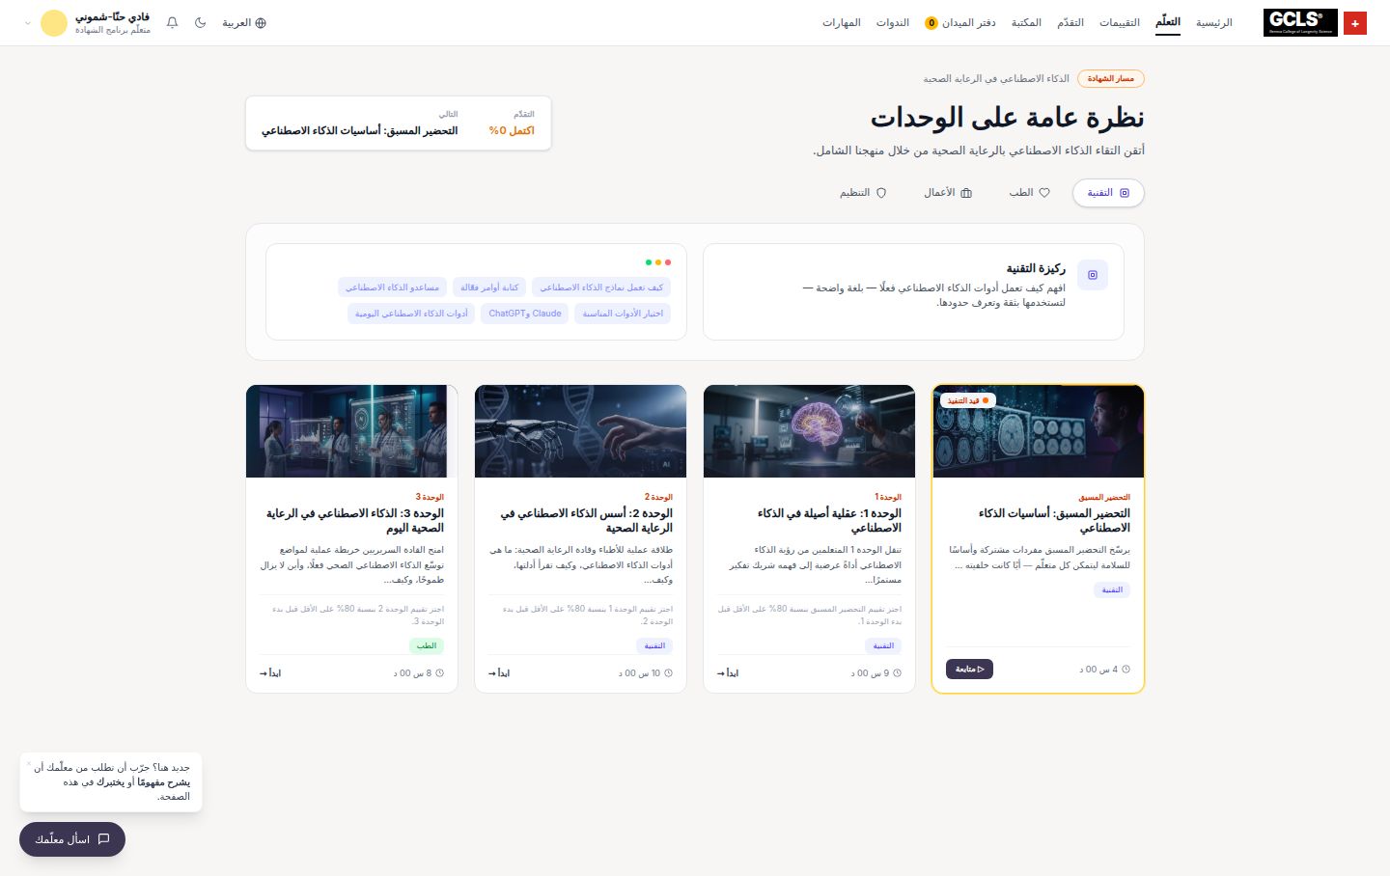Image resolution: width=1390 pixels, height=876 pixels.
Task: Click the clock icon next to 8 س 00 د
Action: pos(439,673)
